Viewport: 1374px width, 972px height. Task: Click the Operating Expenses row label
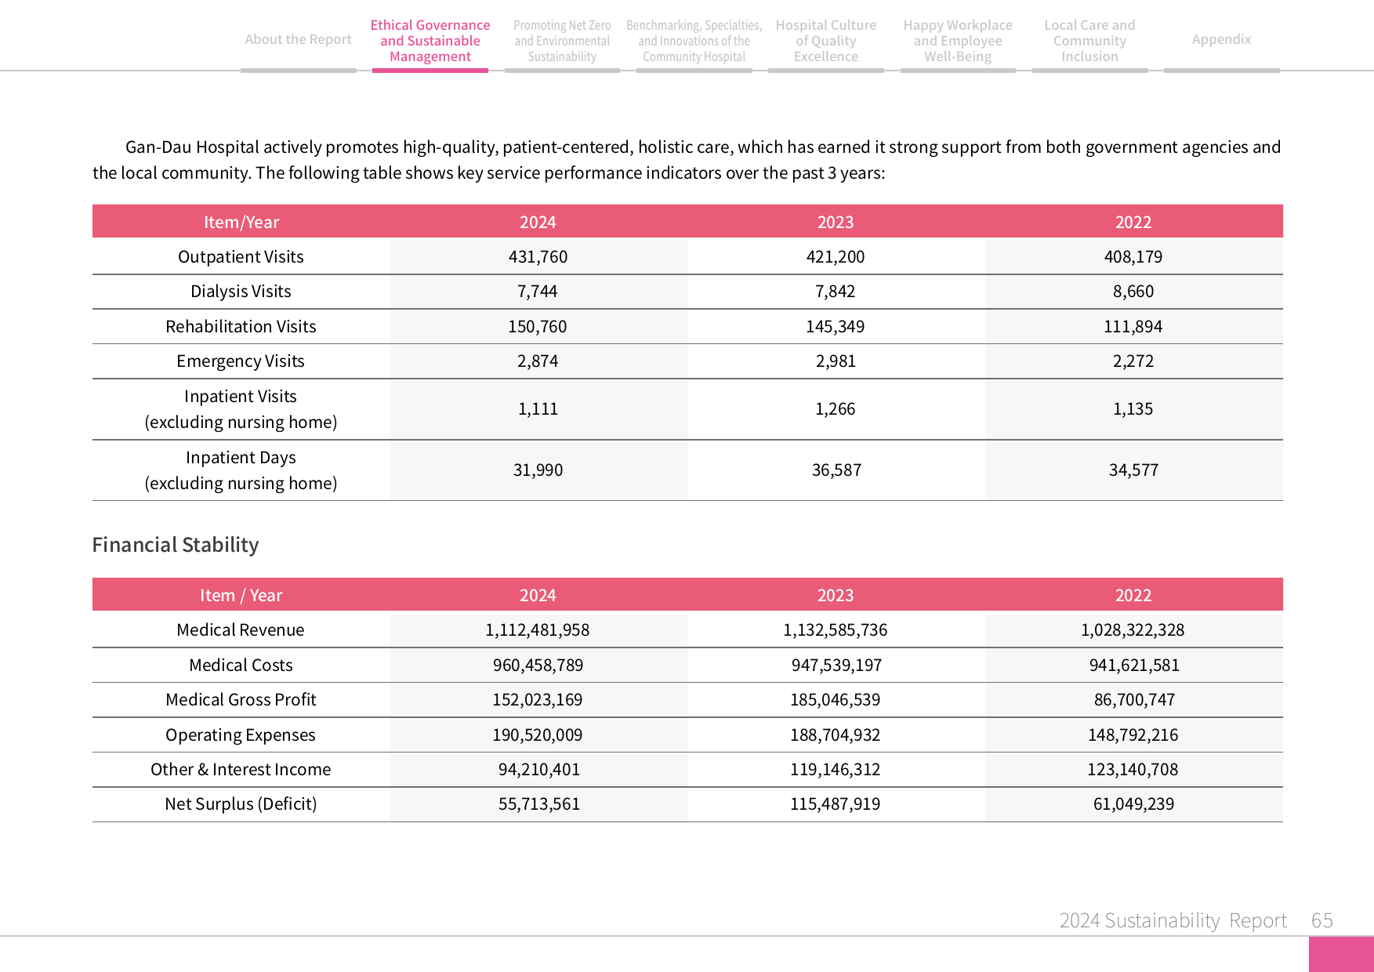(241, 735)
